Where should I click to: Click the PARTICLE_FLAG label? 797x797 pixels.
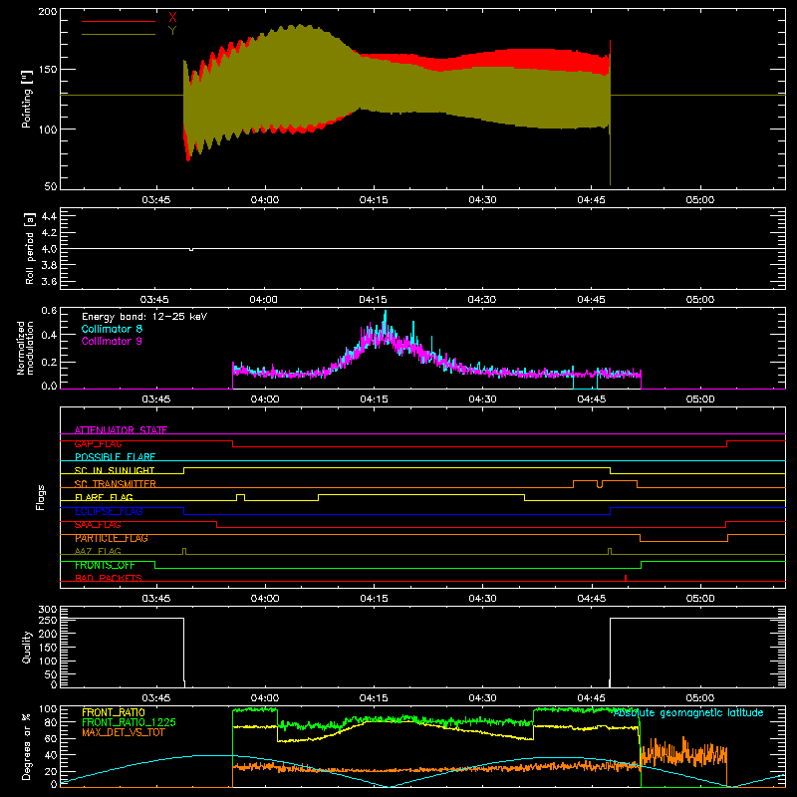112,538
